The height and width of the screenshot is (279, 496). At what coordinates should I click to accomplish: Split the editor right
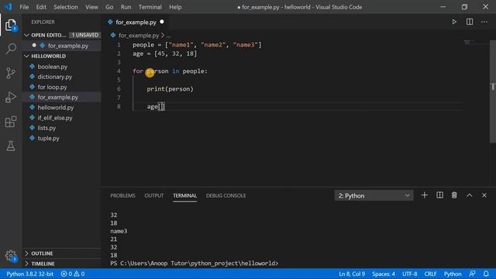point(470,22)
